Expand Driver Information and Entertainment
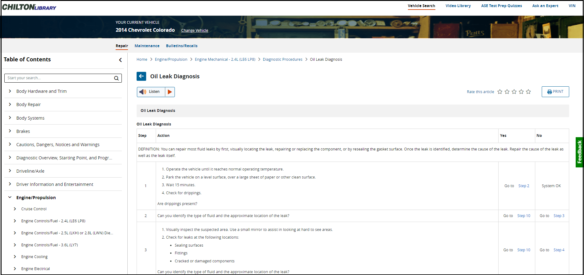Viewport: 584px width, 275px height. 10,184
